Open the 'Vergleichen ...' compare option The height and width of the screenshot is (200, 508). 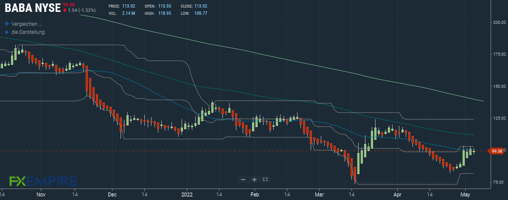click(x=27, y=24)
